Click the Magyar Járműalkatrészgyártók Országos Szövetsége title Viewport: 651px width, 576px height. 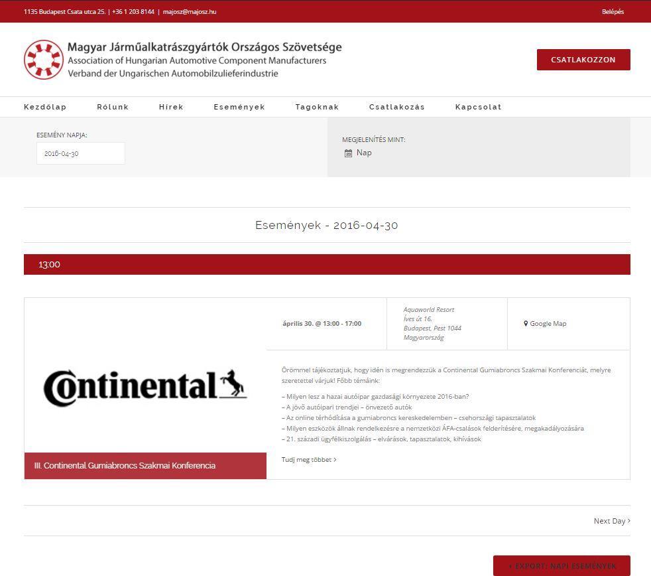coord(205,47)
